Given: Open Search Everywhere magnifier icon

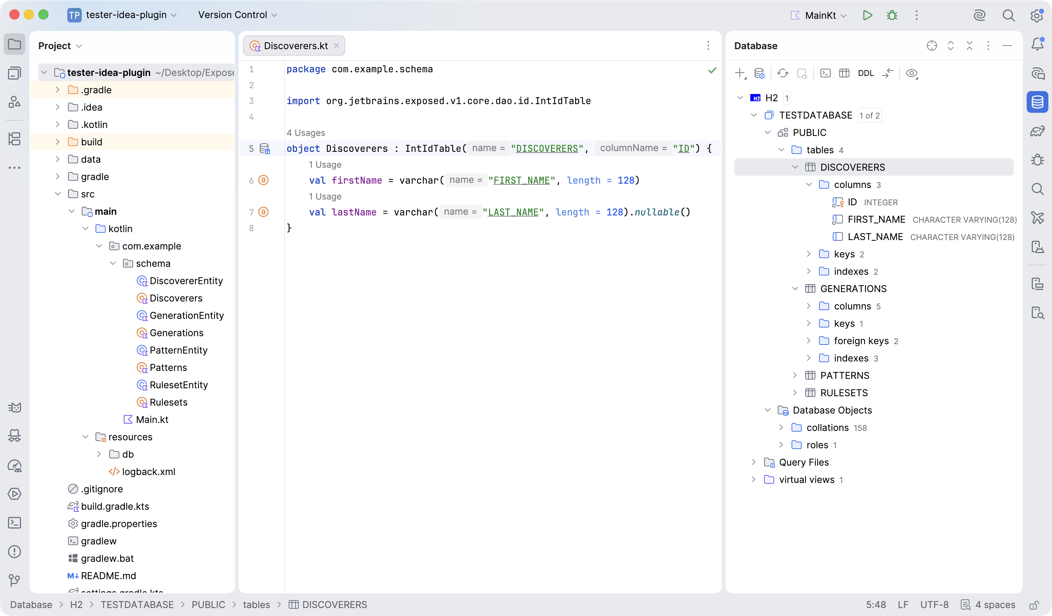Looking at the screenshot, I should coord(1009,16).
